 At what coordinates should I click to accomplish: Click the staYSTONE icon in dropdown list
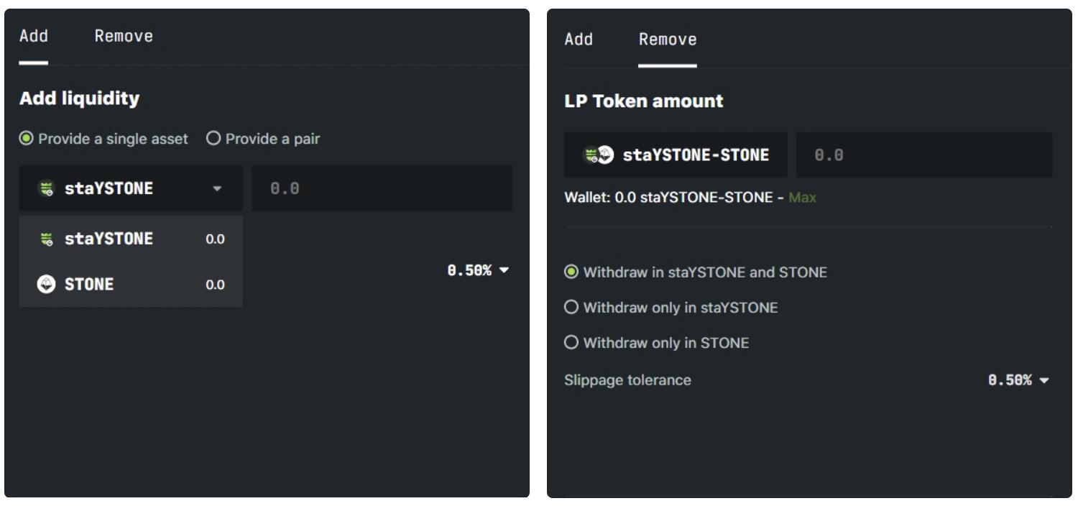pos(47,239)
